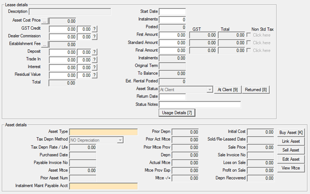Click the Sold/Re-Leased Date field
The height and width of the screenshot is (194, 310).
(261, 140)
